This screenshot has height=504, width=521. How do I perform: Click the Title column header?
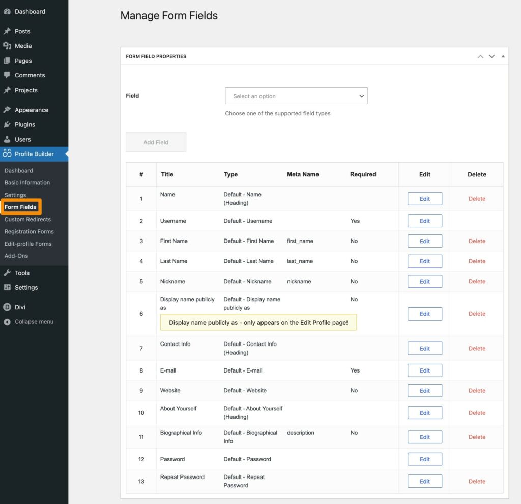pos(167,174)
